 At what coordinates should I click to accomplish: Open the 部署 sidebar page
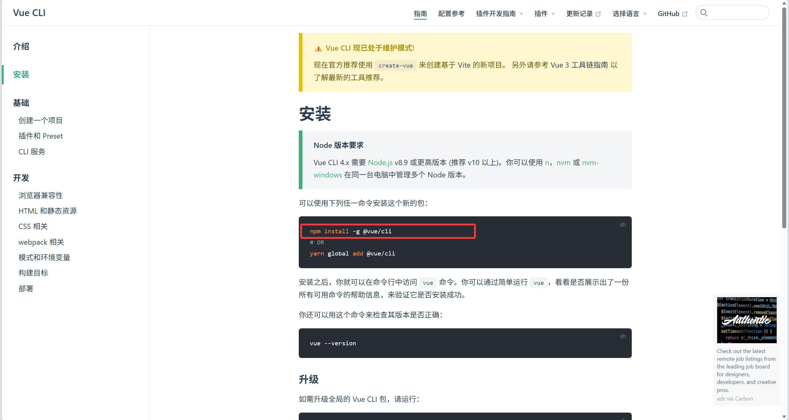pyautogui.click(x=26, y=289)
